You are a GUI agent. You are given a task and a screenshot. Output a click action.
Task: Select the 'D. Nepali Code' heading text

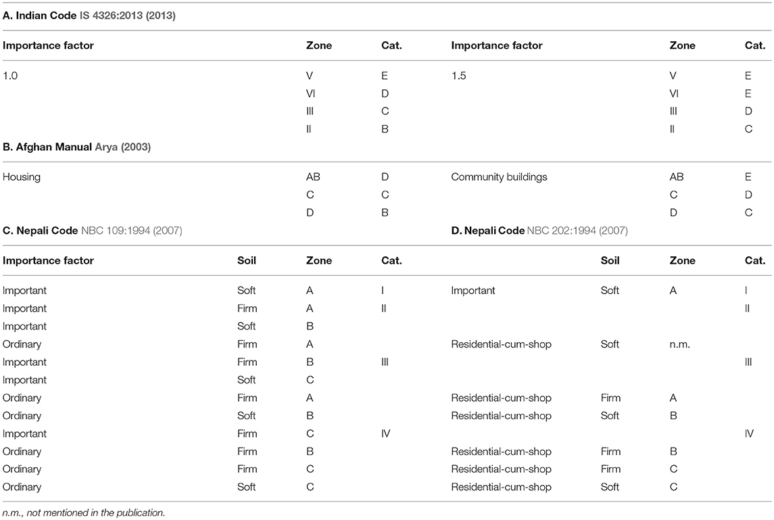(487, 231)
